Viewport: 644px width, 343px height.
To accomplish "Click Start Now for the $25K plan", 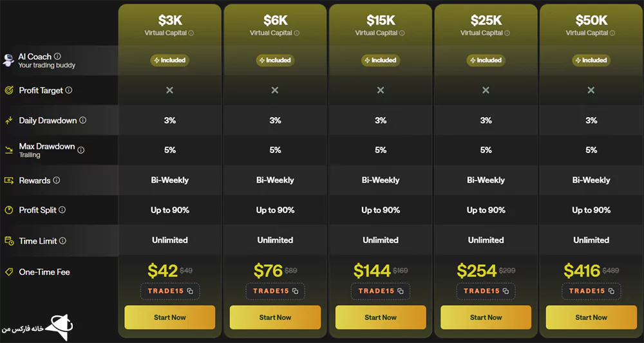I will coord(486,317).
